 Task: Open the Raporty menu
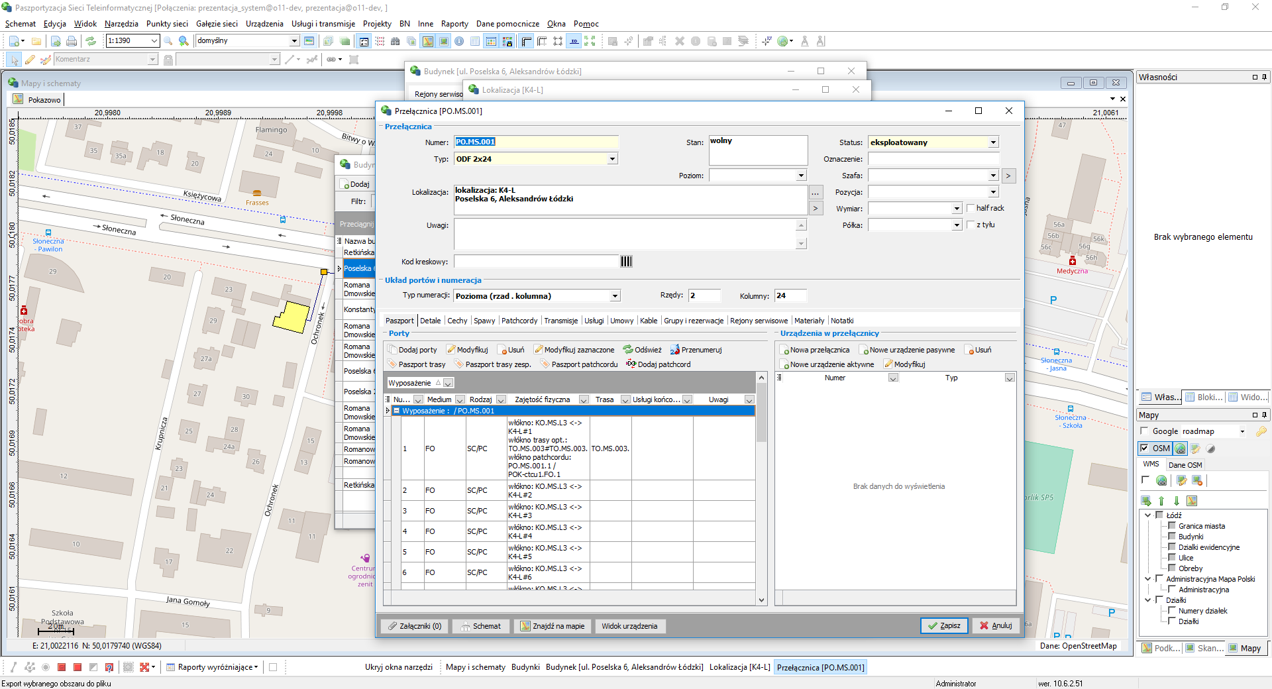pos(454,24)
